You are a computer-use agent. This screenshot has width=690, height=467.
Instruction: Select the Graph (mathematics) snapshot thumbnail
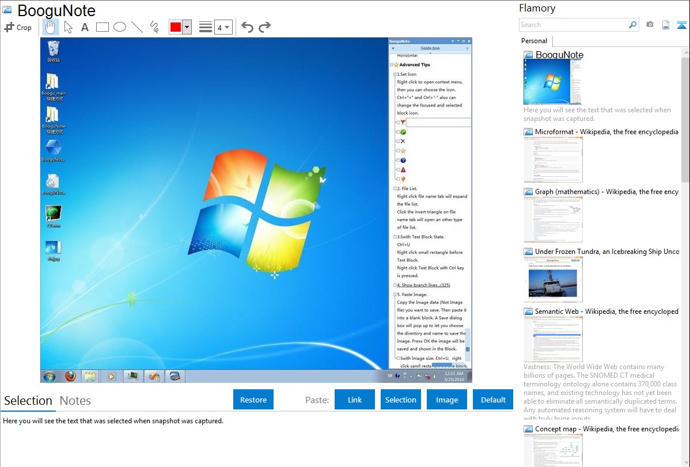click(553, 219)
